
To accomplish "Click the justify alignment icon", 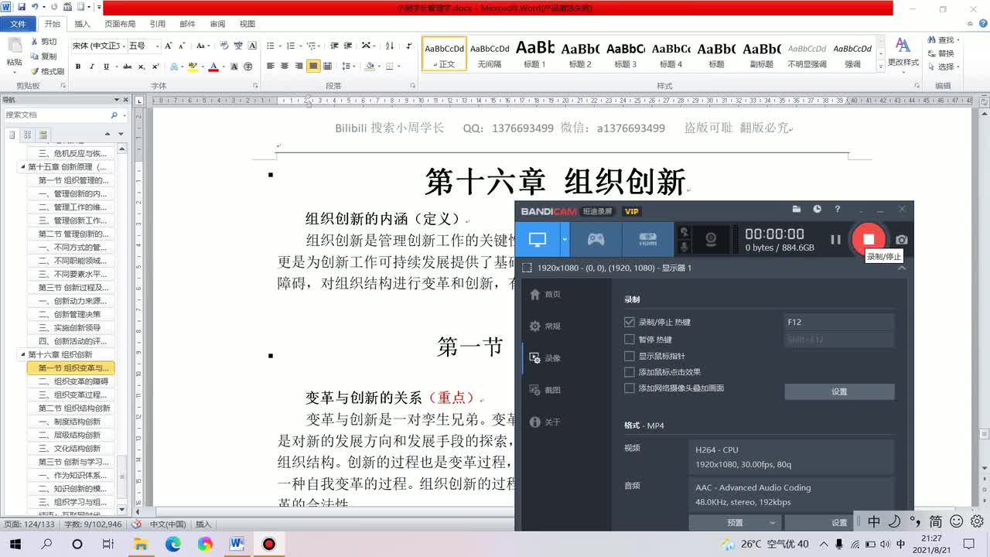I will 313,67.
